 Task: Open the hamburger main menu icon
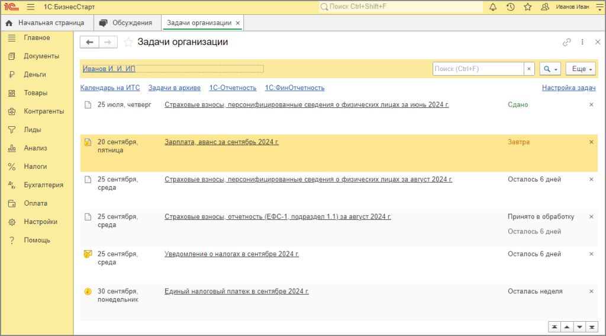30,7
